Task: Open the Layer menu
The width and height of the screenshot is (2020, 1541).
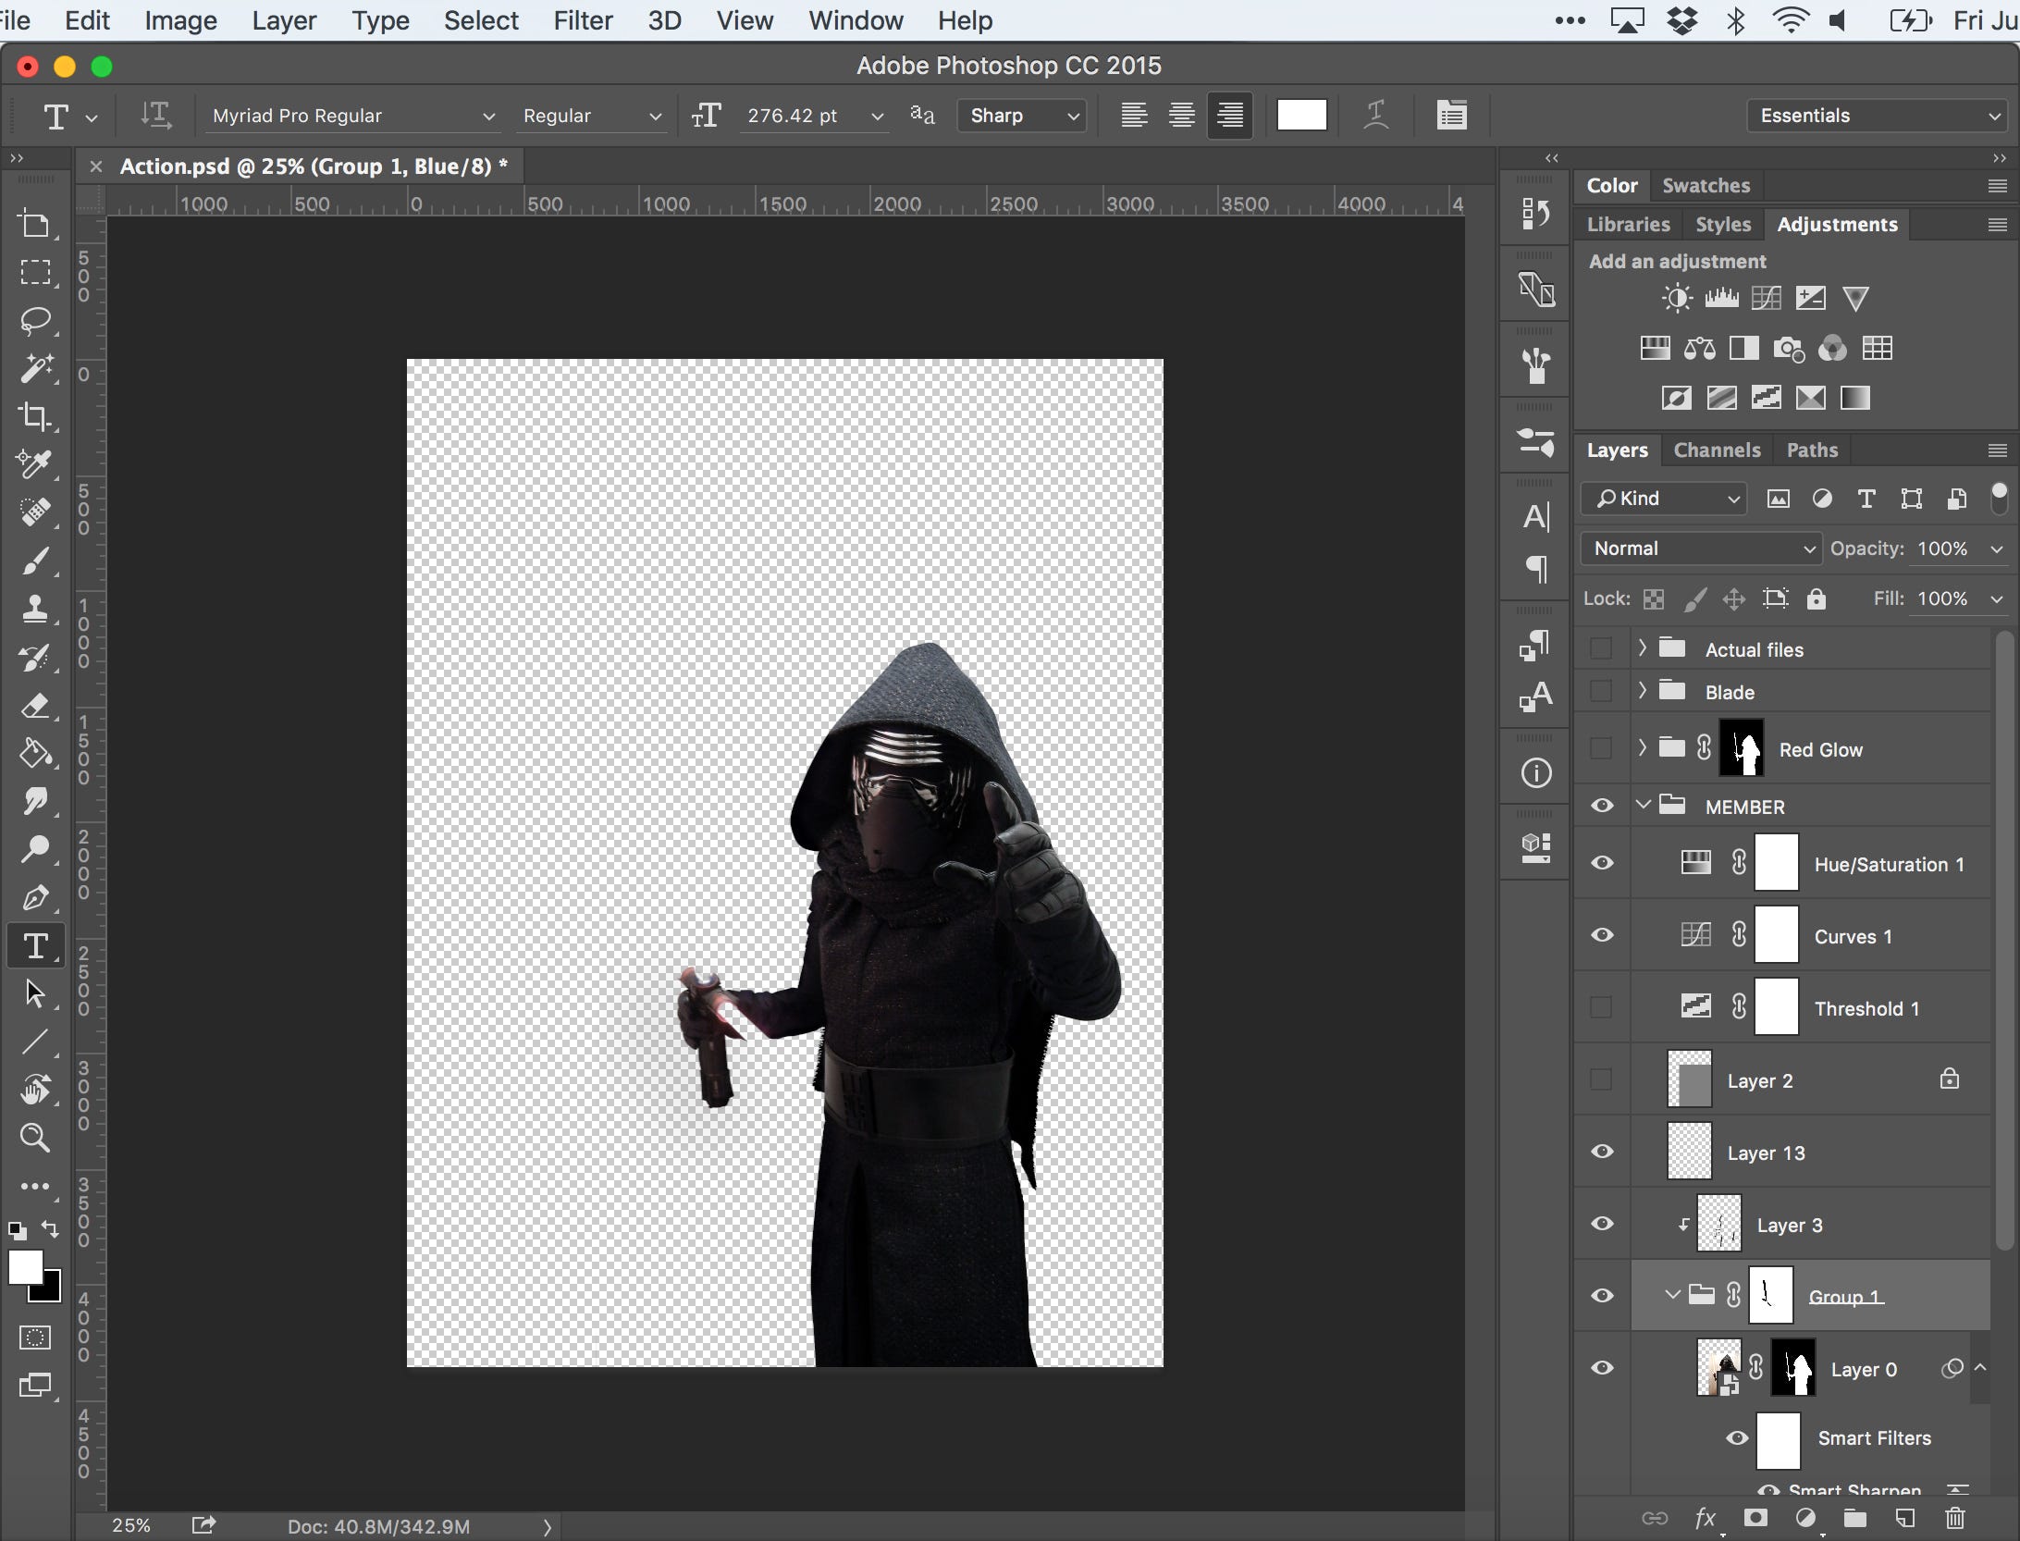Action: click(x=284, y=20)
